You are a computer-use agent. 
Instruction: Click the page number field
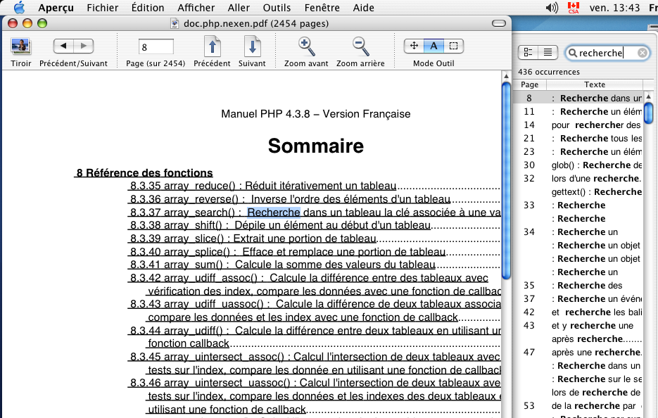pos(156,46)
